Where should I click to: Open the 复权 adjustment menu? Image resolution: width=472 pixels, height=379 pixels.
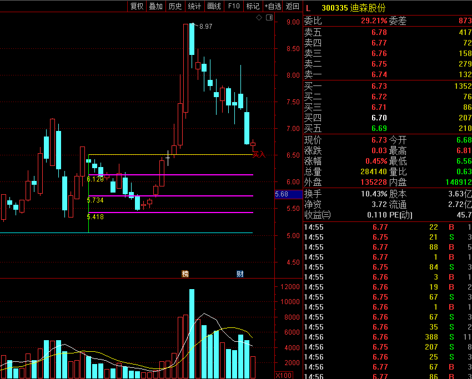point(137,6)
